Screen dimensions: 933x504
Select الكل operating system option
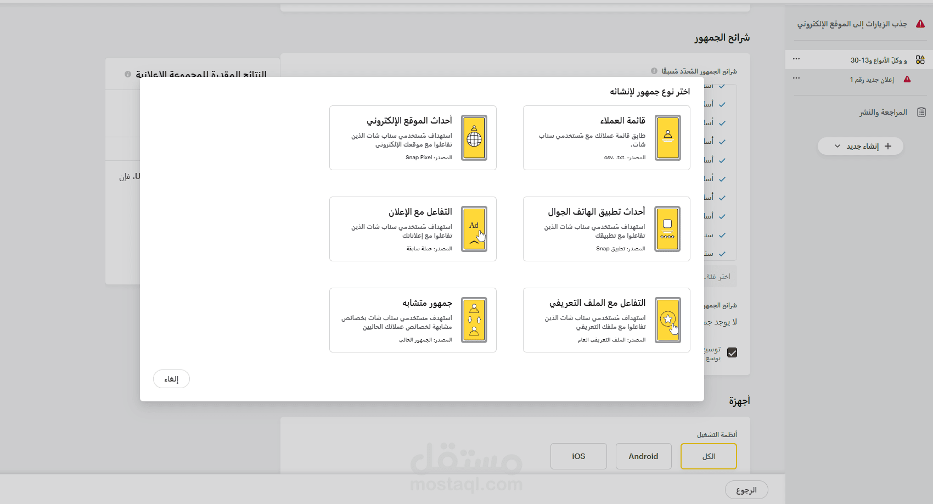tap(709, 456)
